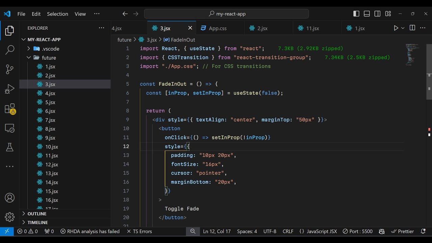Click the remote window indicator in status bar
The image size is (432, 243).
(x=7, y=231)
